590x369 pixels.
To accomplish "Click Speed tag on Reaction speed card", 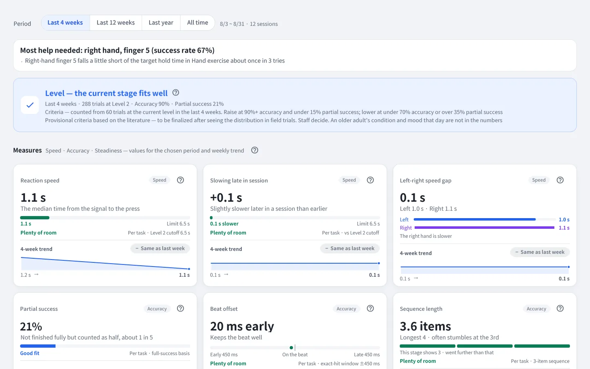I will click(159, 180).
